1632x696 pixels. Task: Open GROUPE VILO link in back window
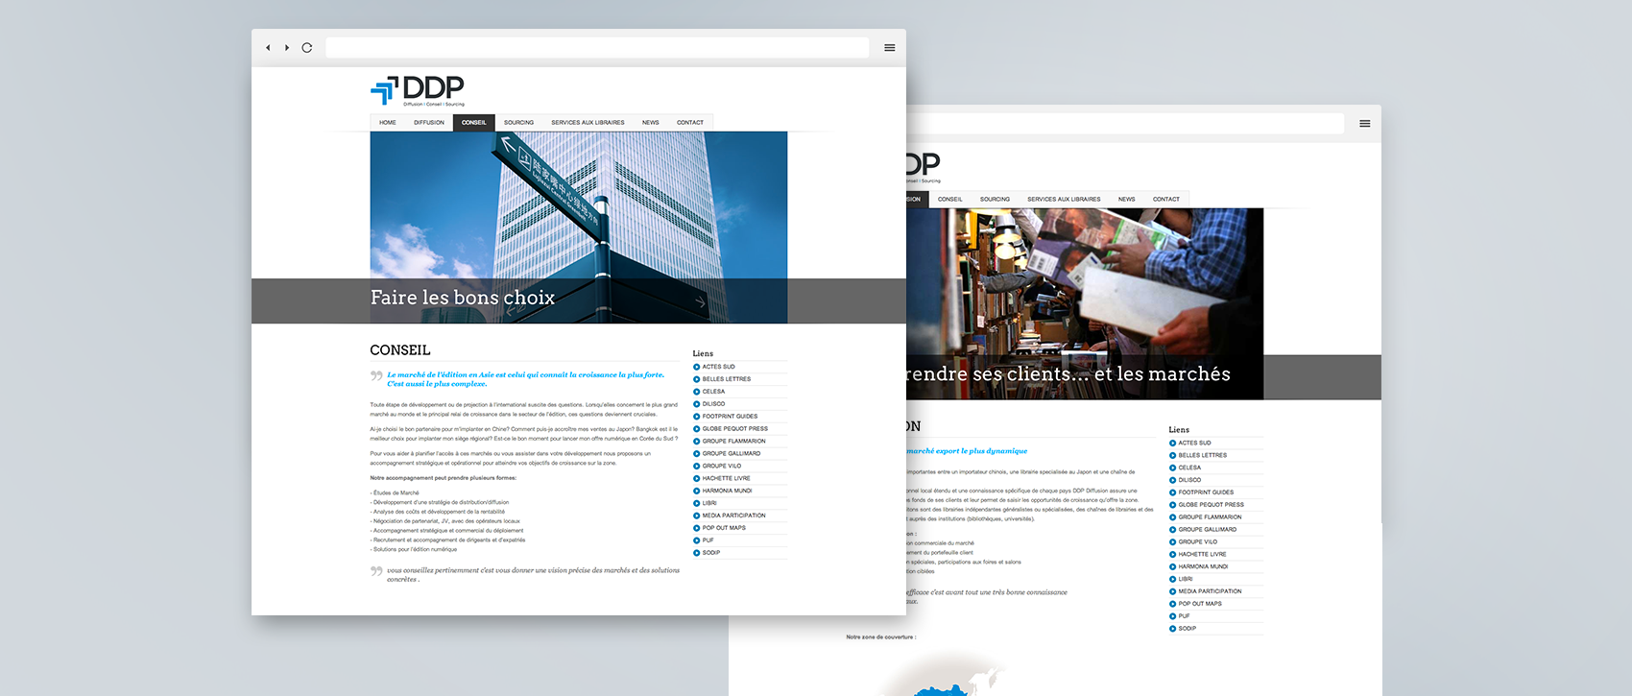coord(1198,542)
